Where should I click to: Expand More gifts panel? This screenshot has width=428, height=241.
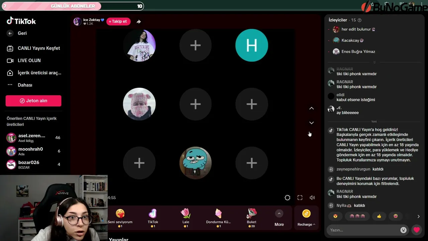click(x=279, y=218)
